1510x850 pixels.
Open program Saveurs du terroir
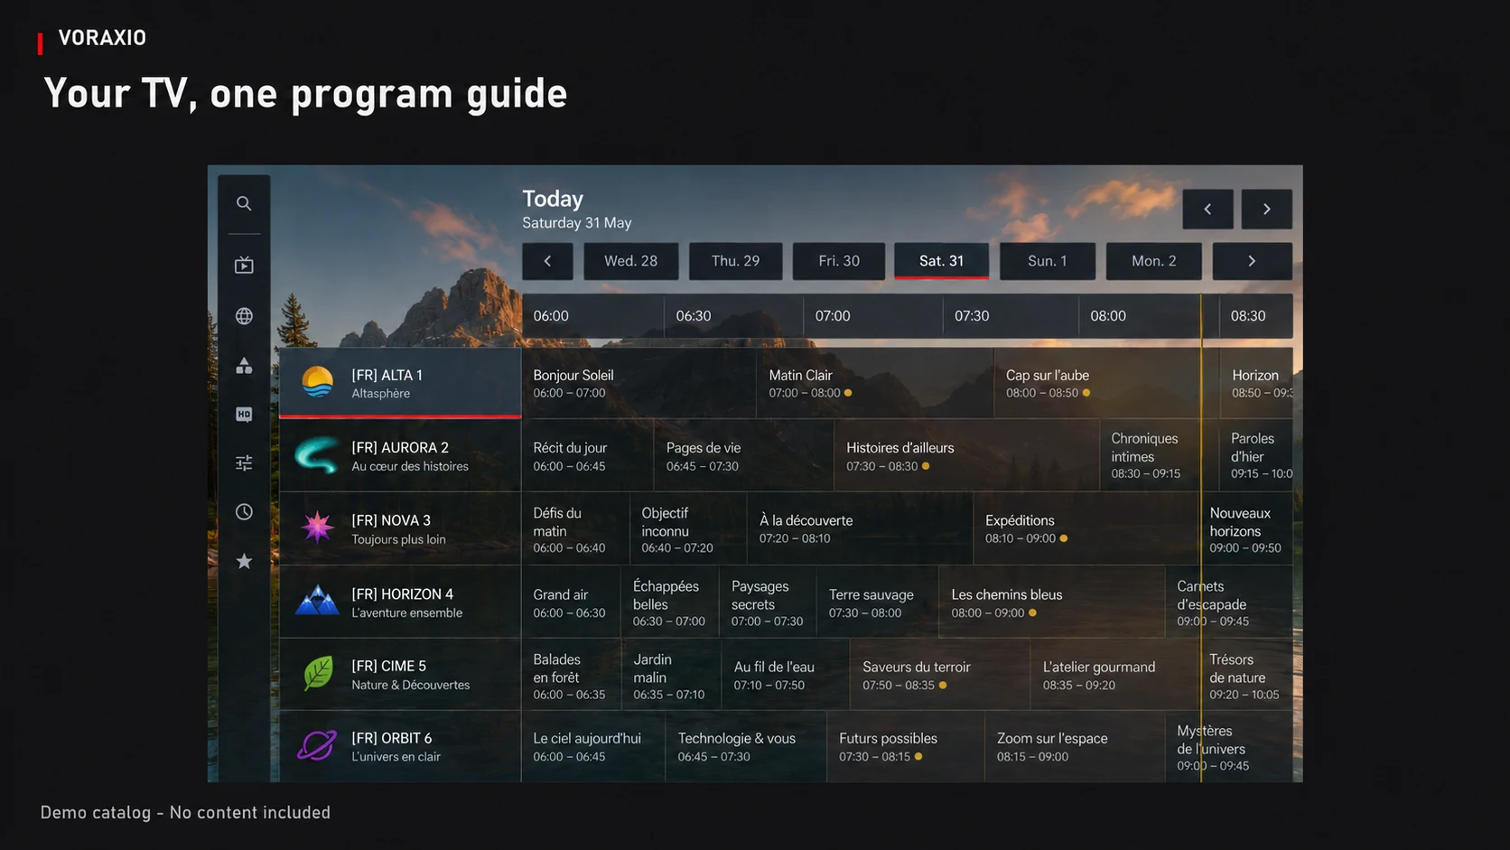coord(940,674)
